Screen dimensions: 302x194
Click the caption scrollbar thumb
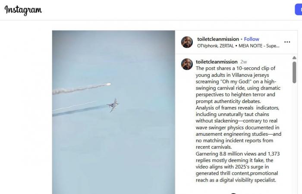294,72
